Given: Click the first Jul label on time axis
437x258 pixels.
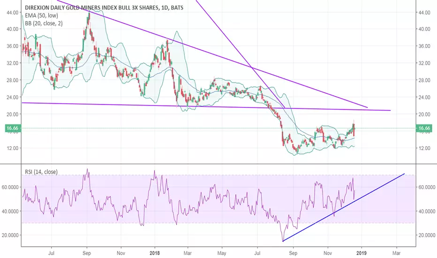Looking at the screenshot, I should coord(51,253).
